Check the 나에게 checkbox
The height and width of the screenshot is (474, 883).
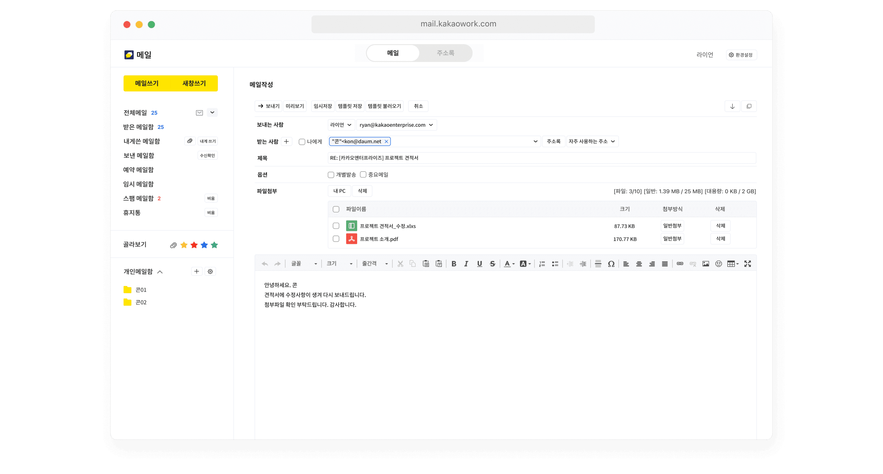[x=302, y=142]
